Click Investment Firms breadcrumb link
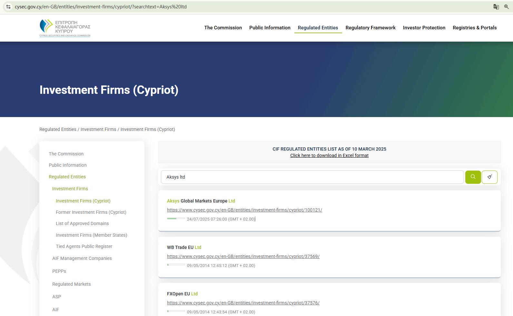 98,129
